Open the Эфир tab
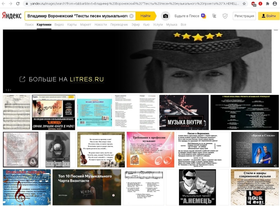The height and width of the screenshot is (206, 280). (x=135, y=25)
